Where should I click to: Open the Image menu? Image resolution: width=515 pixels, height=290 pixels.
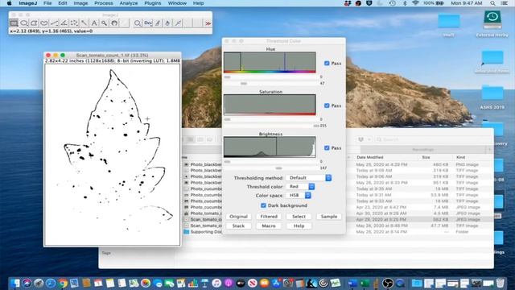point(80,3)
